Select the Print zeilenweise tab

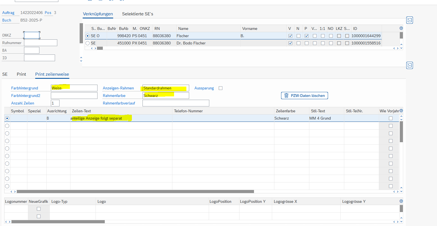coord(52,74)
